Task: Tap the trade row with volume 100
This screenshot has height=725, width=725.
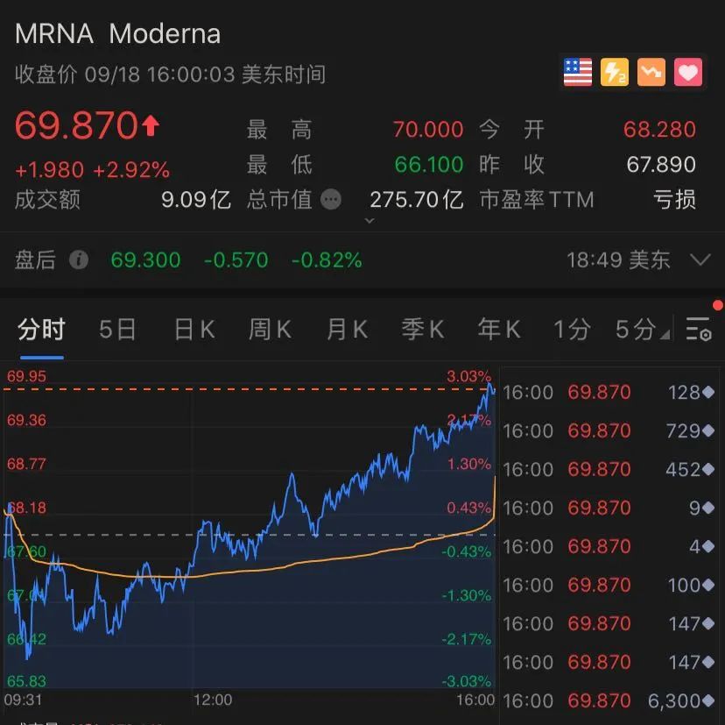Action: click(609, 586)
